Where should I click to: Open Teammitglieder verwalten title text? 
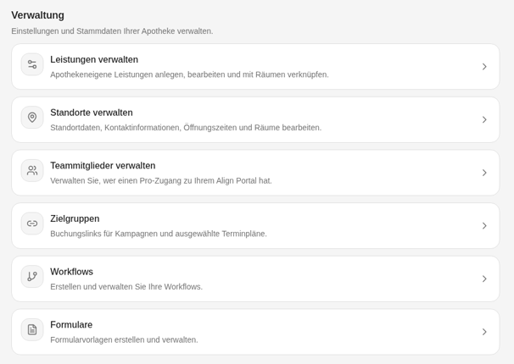[x=103, y=165]
